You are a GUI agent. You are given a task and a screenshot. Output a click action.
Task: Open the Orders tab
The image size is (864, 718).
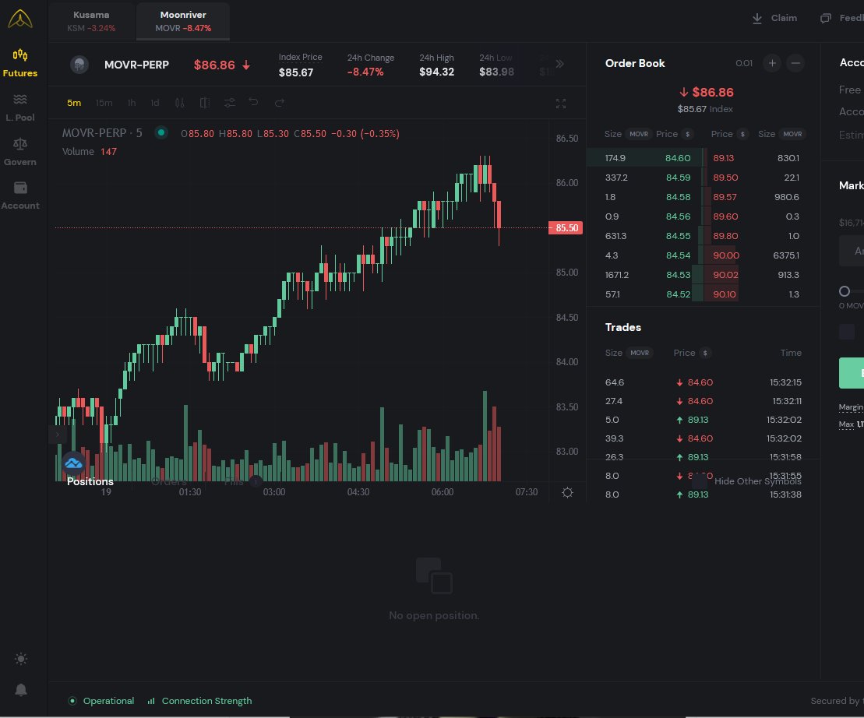pos(168,482)
